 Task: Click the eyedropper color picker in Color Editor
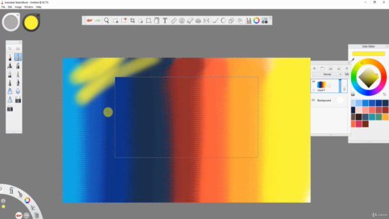(x=353, y=60)
